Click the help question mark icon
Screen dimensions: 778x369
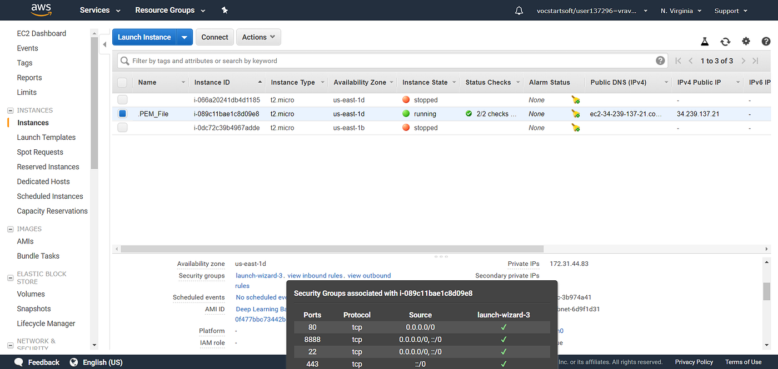pos(766,41)
